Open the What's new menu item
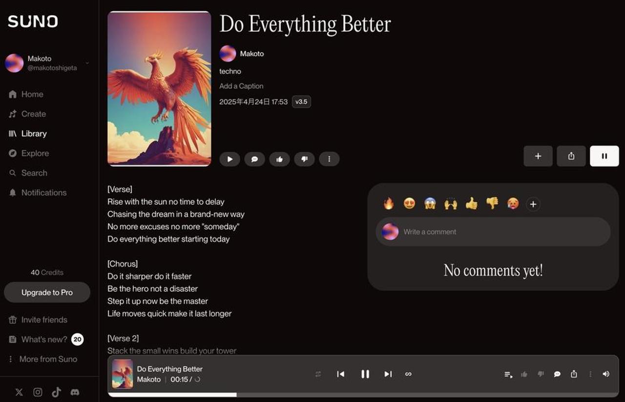The image size is (625, 402). tap(43, 339)
